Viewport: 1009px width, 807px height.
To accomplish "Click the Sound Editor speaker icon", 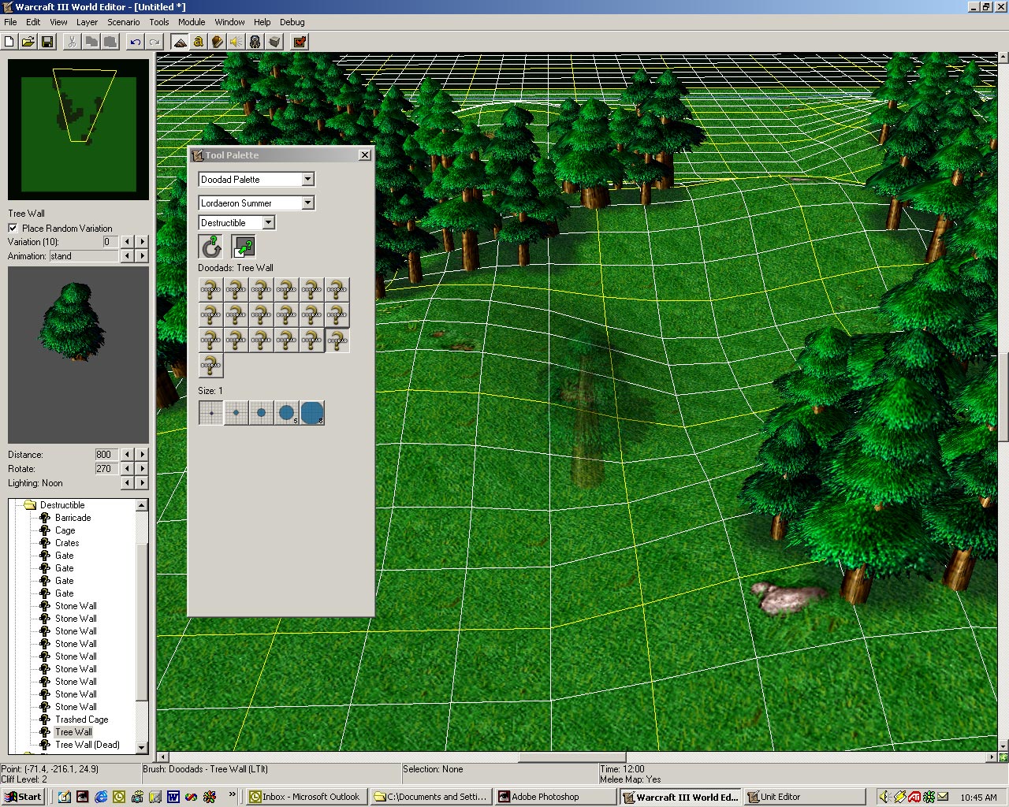I will pyautogui.click(x=236, y=42).
